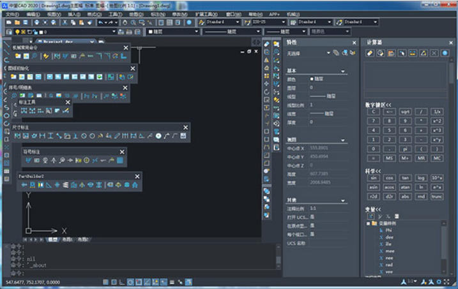
Task: Click the left arrow icon in PartBuilder2 toolbar
Action: point(24,185)
